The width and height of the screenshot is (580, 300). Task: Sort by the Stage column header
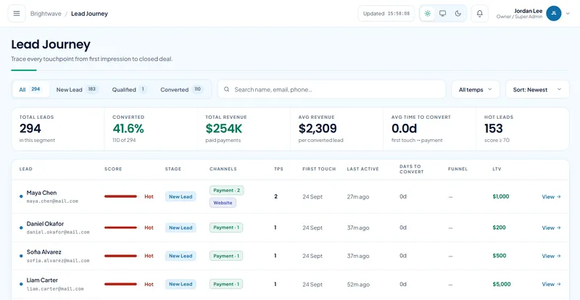[x=173, y=169]
